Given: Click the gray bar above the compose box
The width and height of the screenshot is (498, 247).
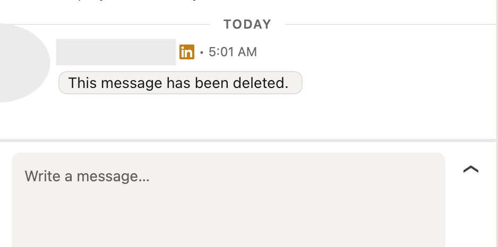Looking at the screenshot, I should 249,140.
